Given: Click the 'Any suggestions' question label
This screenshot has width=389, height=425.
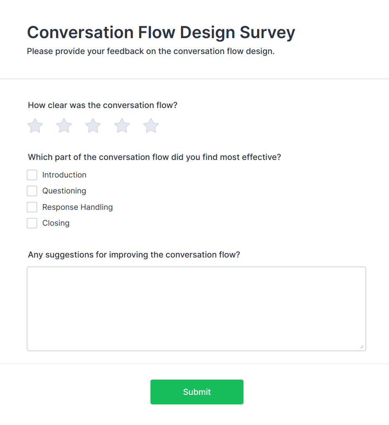Looking at the screenshot, I should [134, 255].
